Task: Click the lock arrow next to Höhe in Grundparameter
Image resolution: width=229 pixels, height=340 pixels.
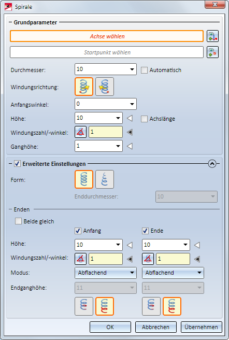Action: point(130,118)
